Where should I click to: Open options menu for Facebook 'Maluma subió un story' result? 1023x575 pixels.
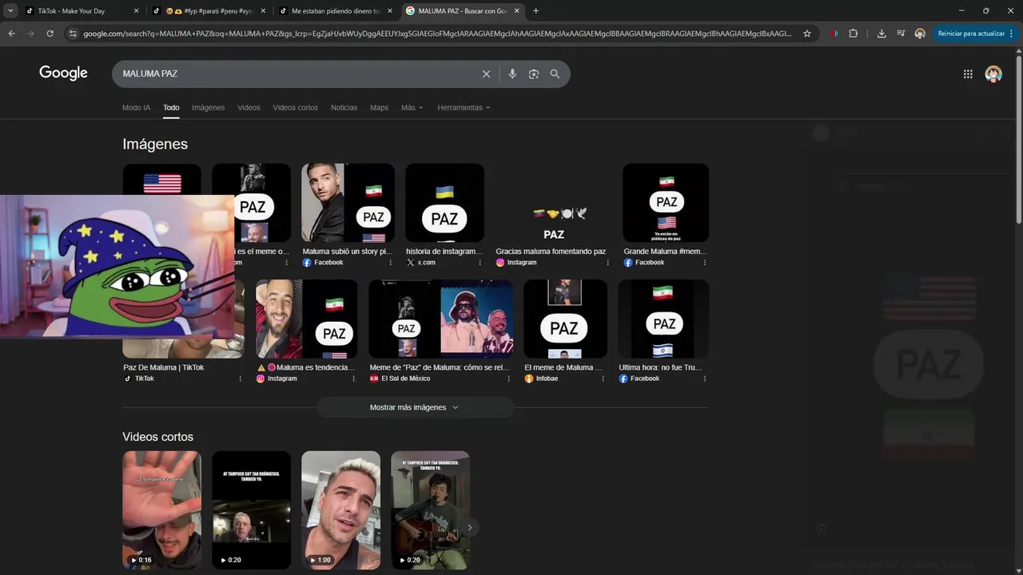pyautogui.click(x=390, y=263)
